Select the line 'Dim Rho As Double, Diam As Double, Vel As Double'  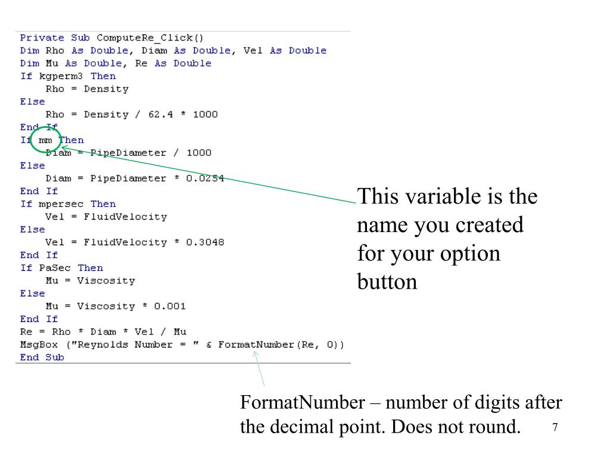pos(173,51)
